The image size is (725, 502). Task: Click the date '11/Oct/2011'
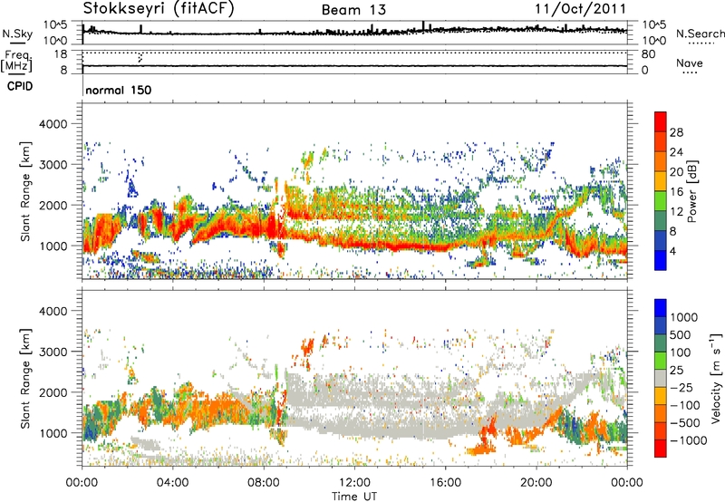coord(580,9)
